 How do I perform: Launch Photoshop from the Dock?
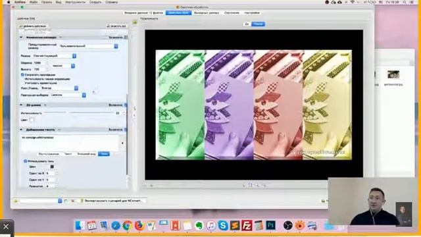pyautogui.click(x=270, y=225)
